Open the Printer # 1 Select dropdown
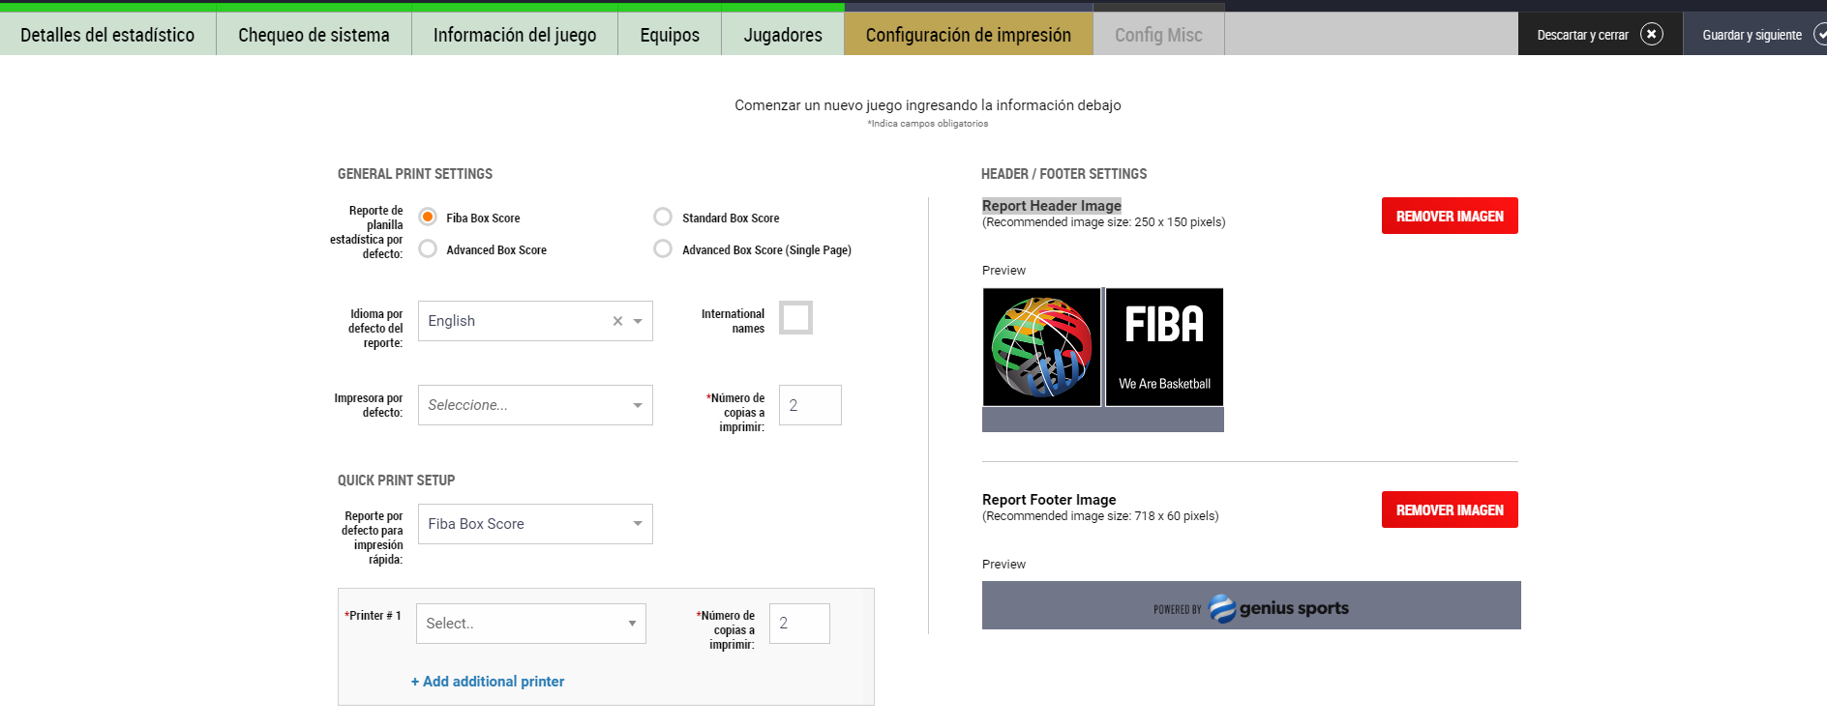Viewport: 1827px width, 728px height. coord(531,624)
